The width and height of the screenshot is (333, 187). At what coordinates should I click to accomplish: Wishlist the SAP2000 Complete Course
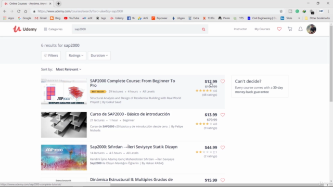pyautogui.click(x=223, y=82)
